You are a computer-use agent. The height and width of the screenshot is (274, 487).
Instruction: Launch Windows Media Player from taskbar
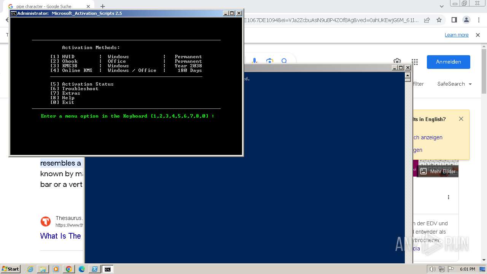(x=56, y=269)
